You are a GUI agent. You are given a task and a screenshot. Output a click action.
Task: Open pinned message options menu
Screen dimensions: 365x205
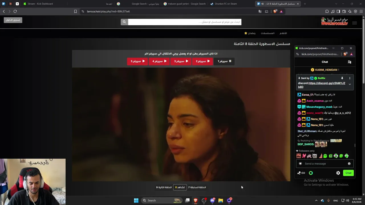(350, 78)
